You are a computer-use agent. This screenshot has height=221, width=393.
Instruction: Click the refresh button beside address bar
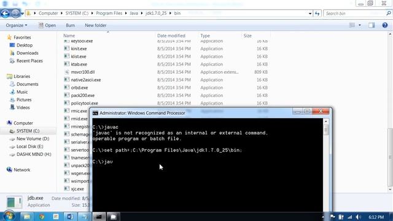(317, 14)
